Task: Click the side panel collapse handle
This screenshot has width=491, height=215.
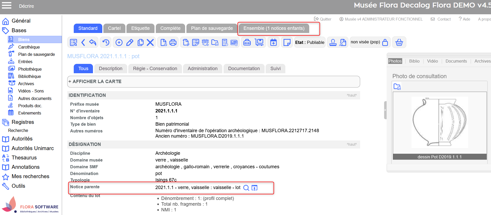Action: pos(385,110)
